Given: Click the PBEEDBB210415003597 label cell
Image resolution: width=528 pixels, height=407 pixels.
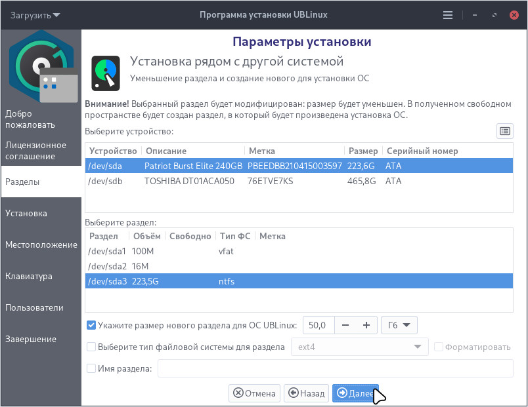Looking at the screenshot, I should tap(295, 166).
